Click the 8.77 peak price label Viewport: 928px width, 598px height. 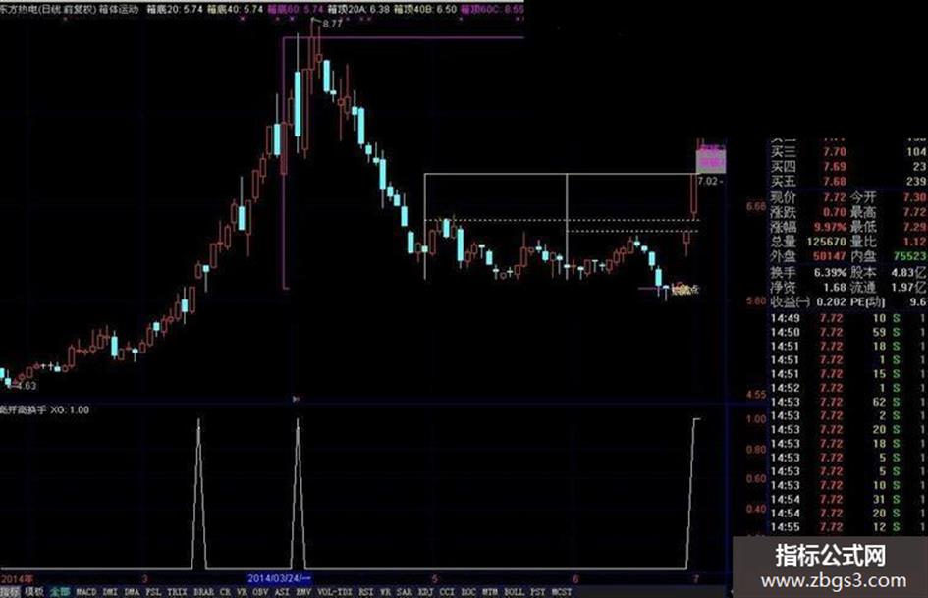point(333,24)
